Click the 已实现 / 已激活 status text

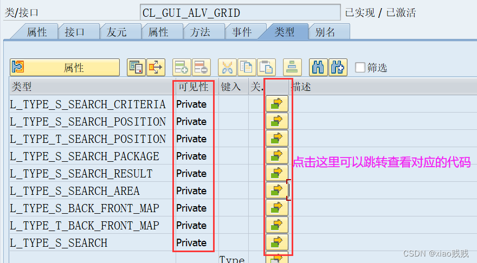381,12
